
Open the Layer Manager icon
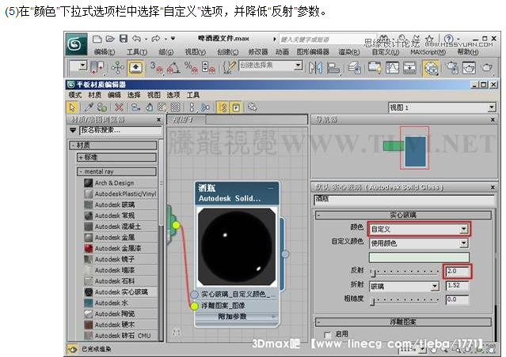[354, 68]
